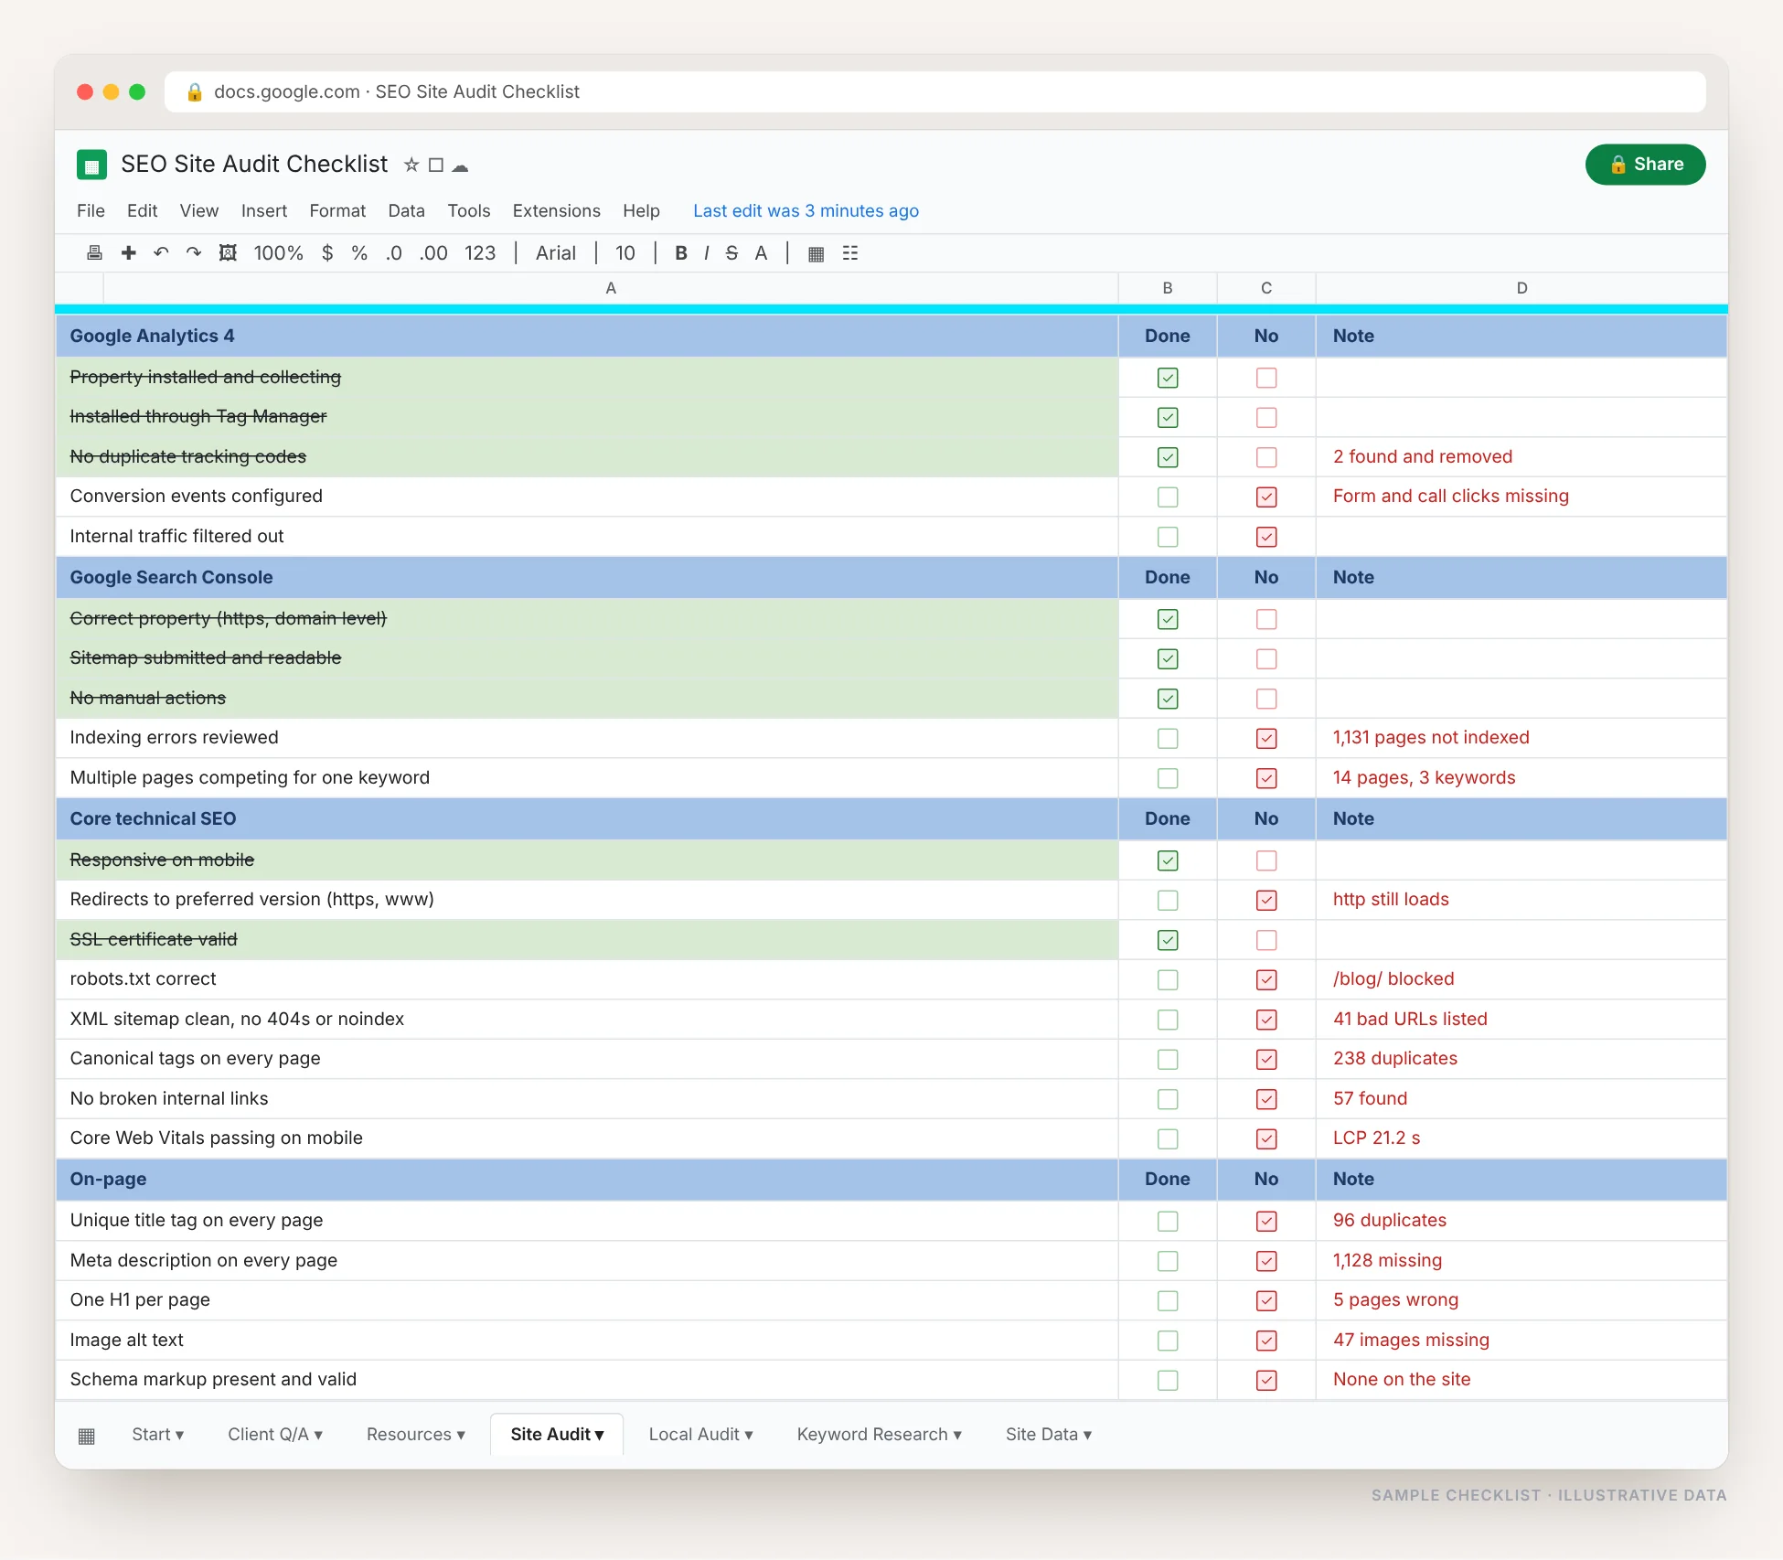Image resolution: width=1783 pixels, height=1560 pixels.
Task: Toggle italic formatting
Action: (x=707, y=253)
